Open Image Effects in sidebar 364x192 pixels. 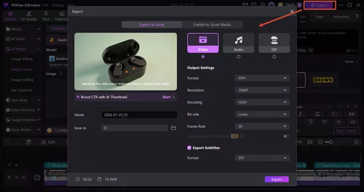(x=22, y=59)
